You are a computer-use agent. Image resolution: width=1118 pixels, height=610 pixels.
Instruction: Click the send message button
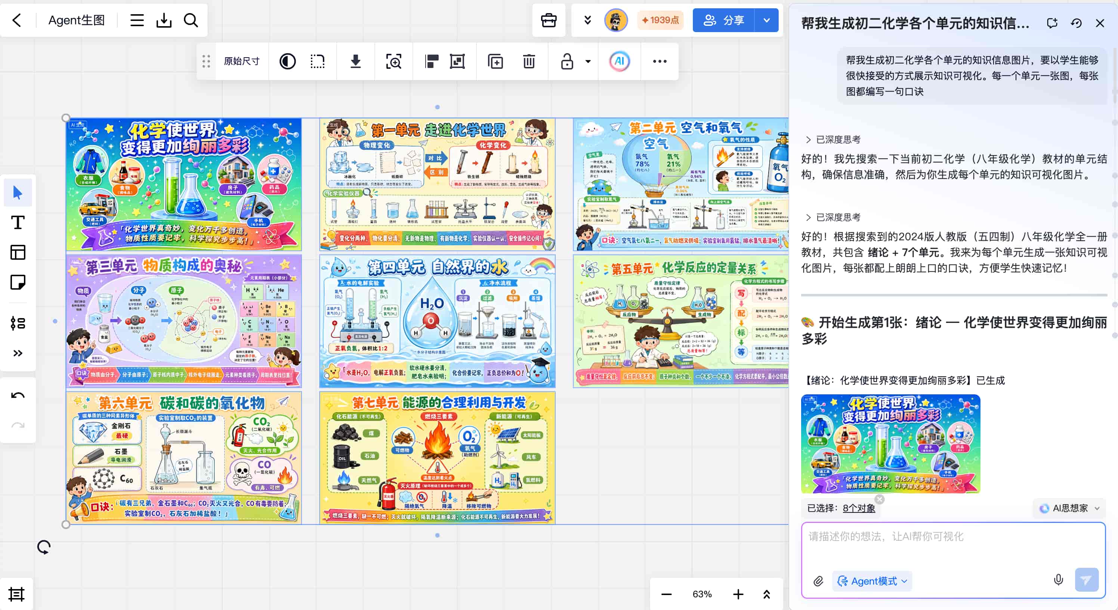pos(1086,580)
